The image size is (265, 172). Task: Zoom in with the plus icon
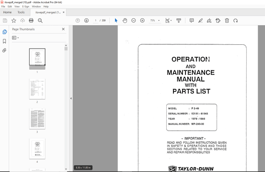pos(142,20)
